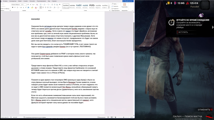Open Рецензирование ribbon tab

pyautogui.click(x=41, y=1)
